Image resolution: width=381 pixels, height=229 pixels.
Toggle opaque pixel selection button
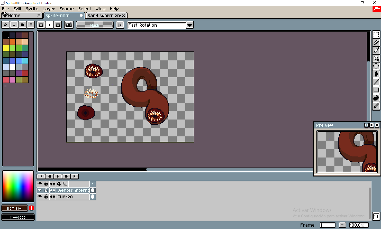coord(69,25)
